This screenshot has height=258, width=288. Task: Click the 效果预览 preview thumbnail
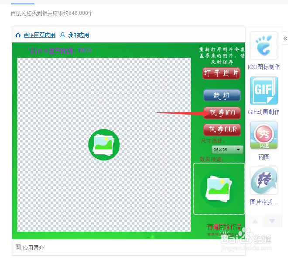click(x=219, y=188)
